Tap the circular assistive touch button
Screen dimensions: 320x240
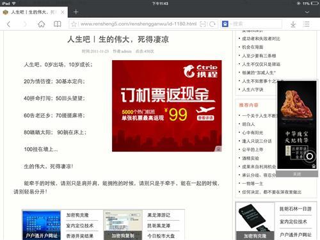[310, 156]
